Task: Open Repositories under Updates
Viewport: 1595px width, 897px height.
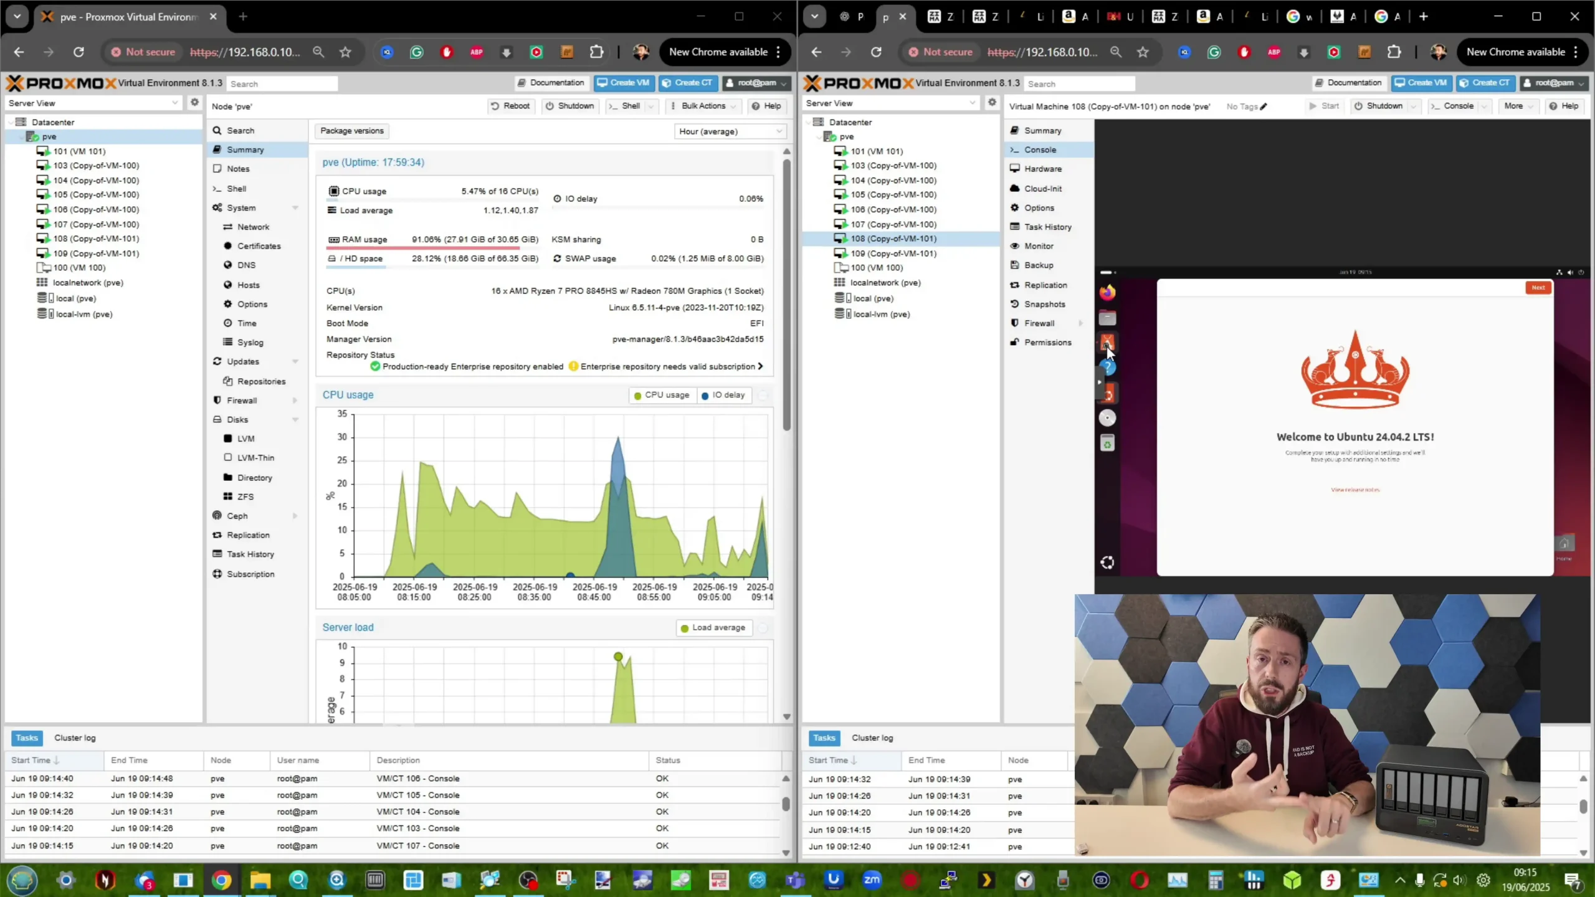Action: click(x=257, y=381)
